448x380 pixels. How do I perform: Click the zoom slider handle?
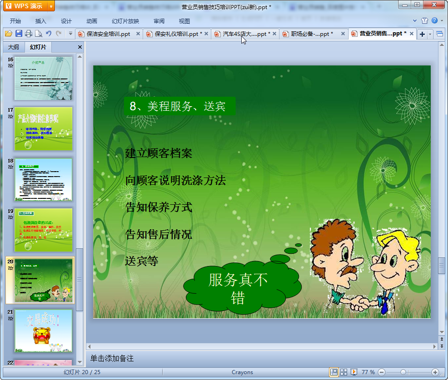(x=403, y=372)
